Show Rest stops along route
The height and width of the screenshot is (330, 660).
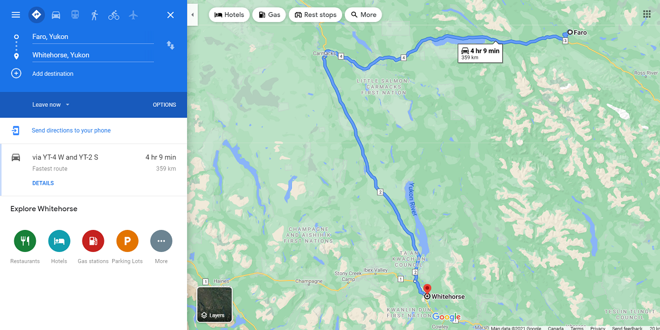(316, 15)
